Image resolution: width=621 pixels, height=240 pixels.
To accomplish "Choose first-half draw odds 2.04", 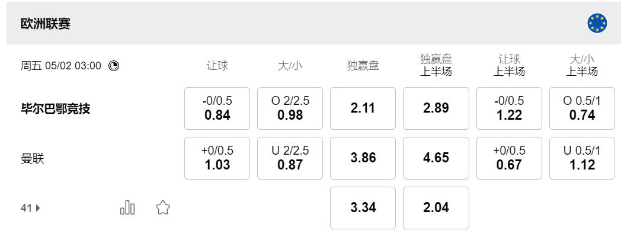I will [x=436, y=208].
